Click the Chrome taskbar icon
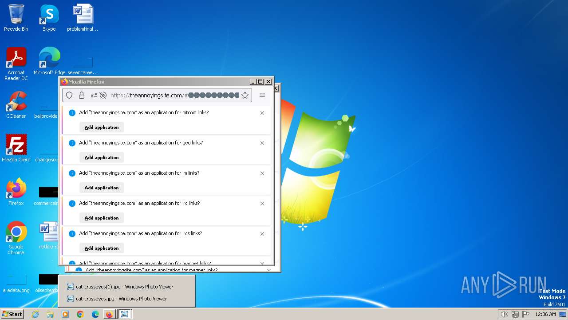568x320 pixels. [80, 314]
